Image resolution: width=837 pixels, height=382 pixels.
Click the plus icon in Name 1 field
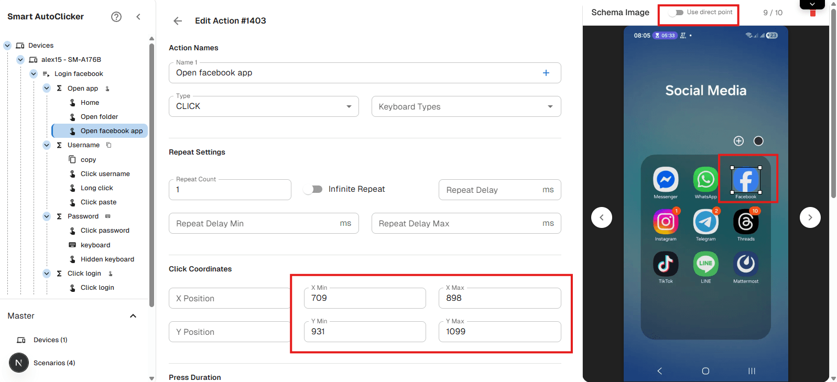(x=546, y=73)
